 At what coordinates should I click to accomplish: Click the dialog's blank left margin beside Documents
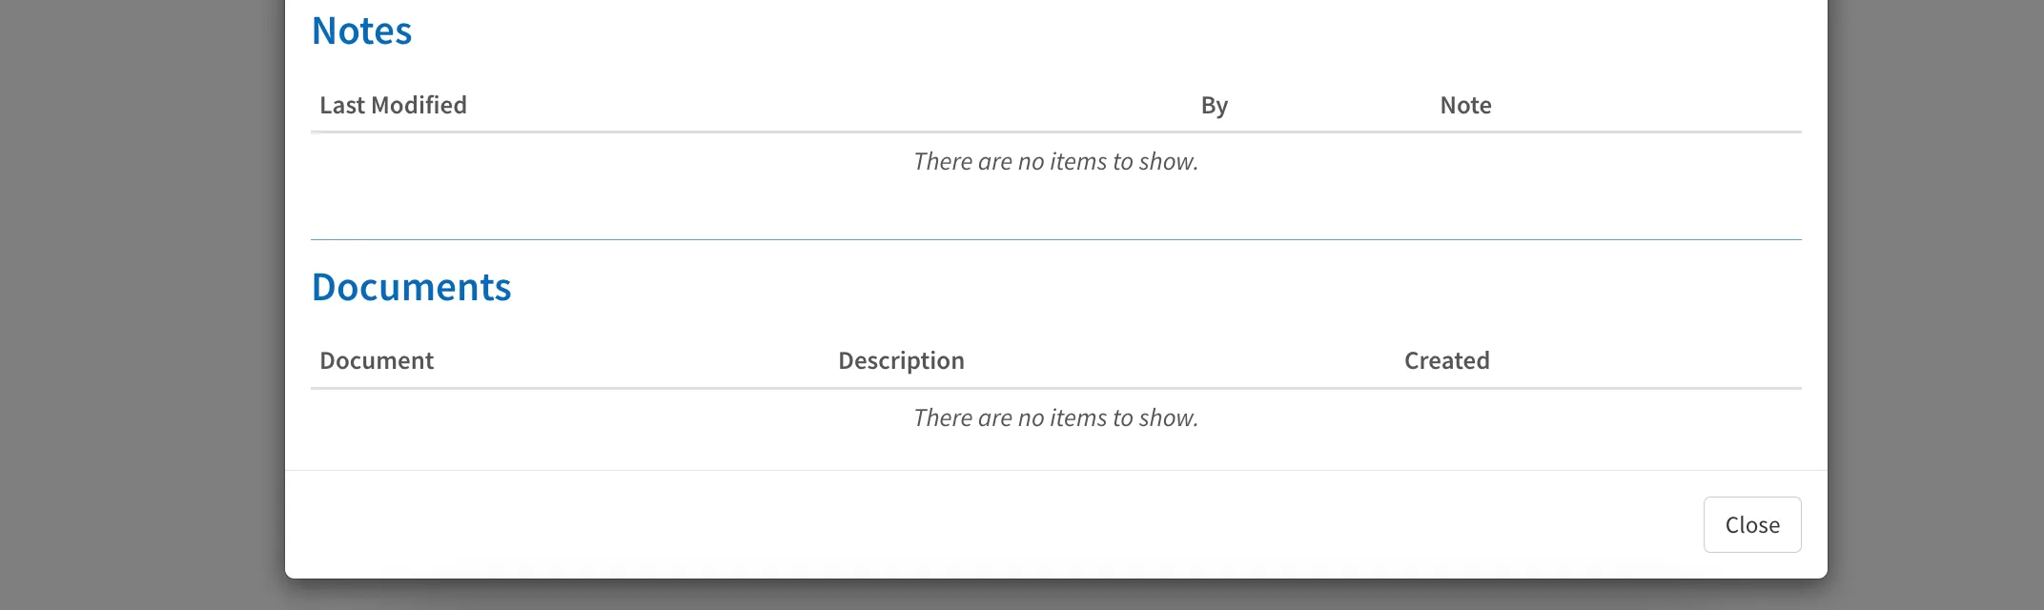point(297,288)
